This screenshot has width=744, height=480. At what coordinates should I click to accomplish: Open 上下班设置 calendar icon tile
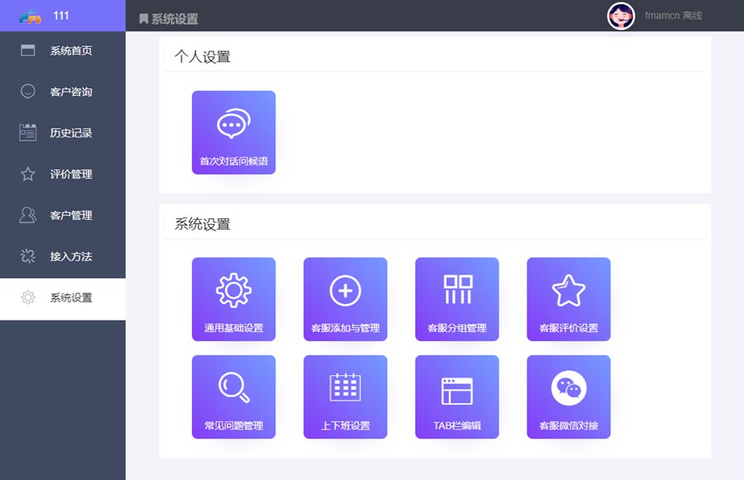pos(345,397)
